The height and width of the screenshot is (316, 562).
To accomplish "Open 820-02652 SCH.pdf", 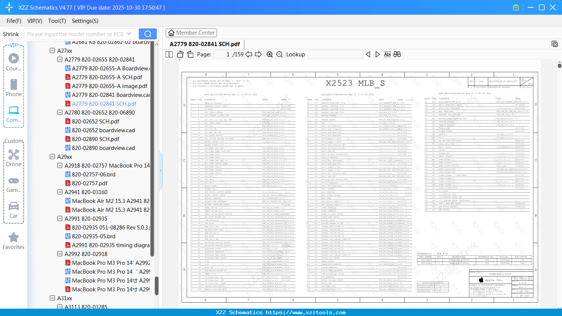I will tap(96, 121).
